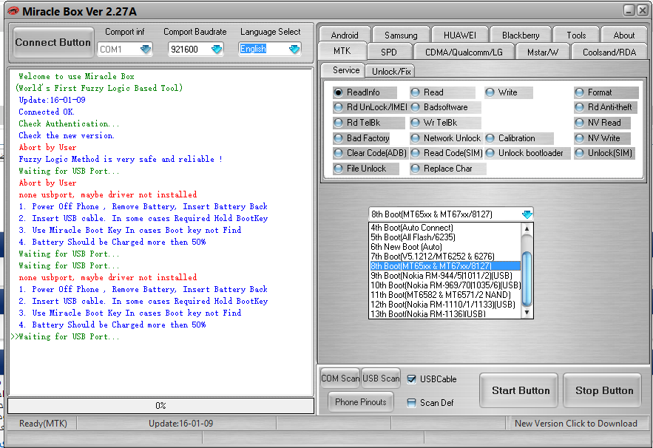This screenshot has width=653, height=448.
Task: Enable the Scan Def checkbox
Action: [x=411, y=403]
